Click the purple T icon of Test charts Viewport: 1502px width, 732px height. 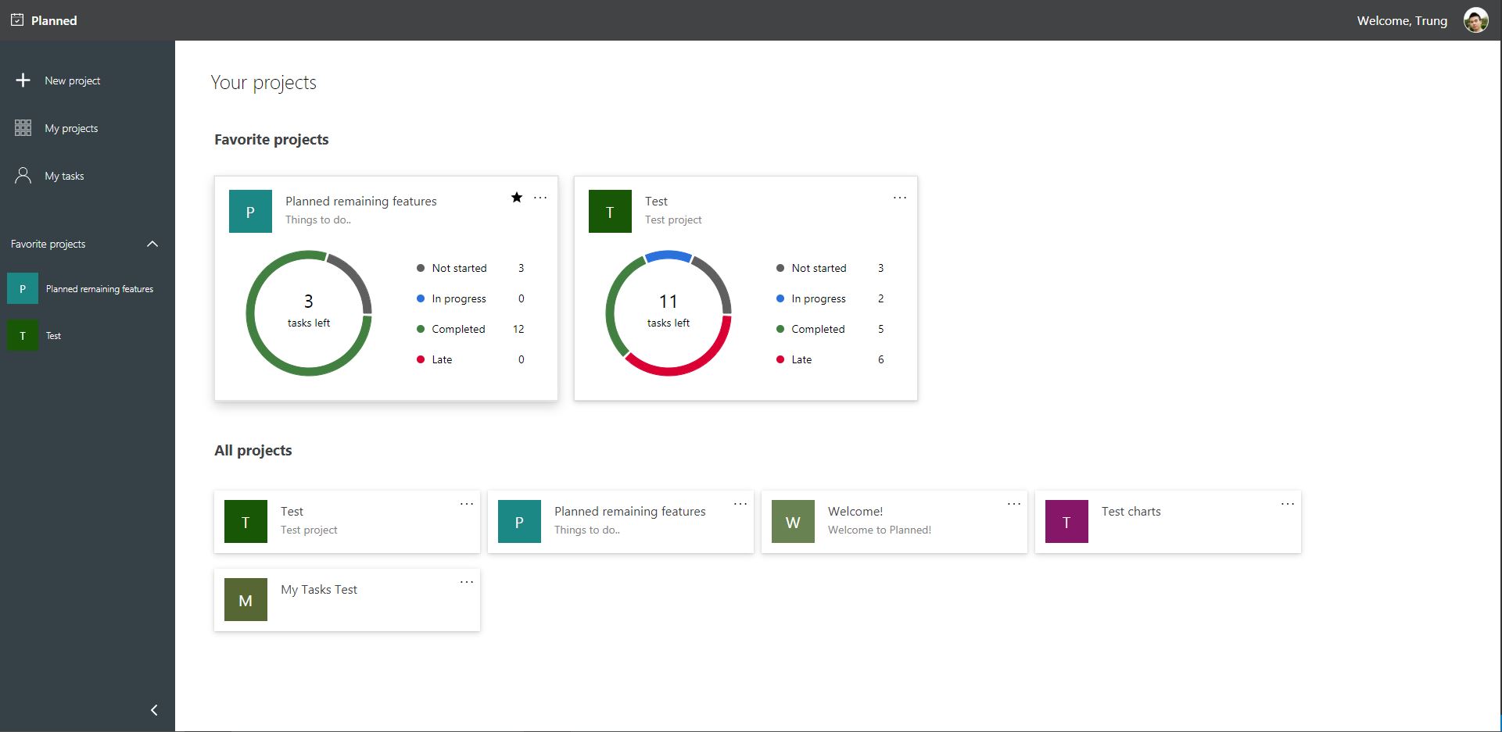1066,522
